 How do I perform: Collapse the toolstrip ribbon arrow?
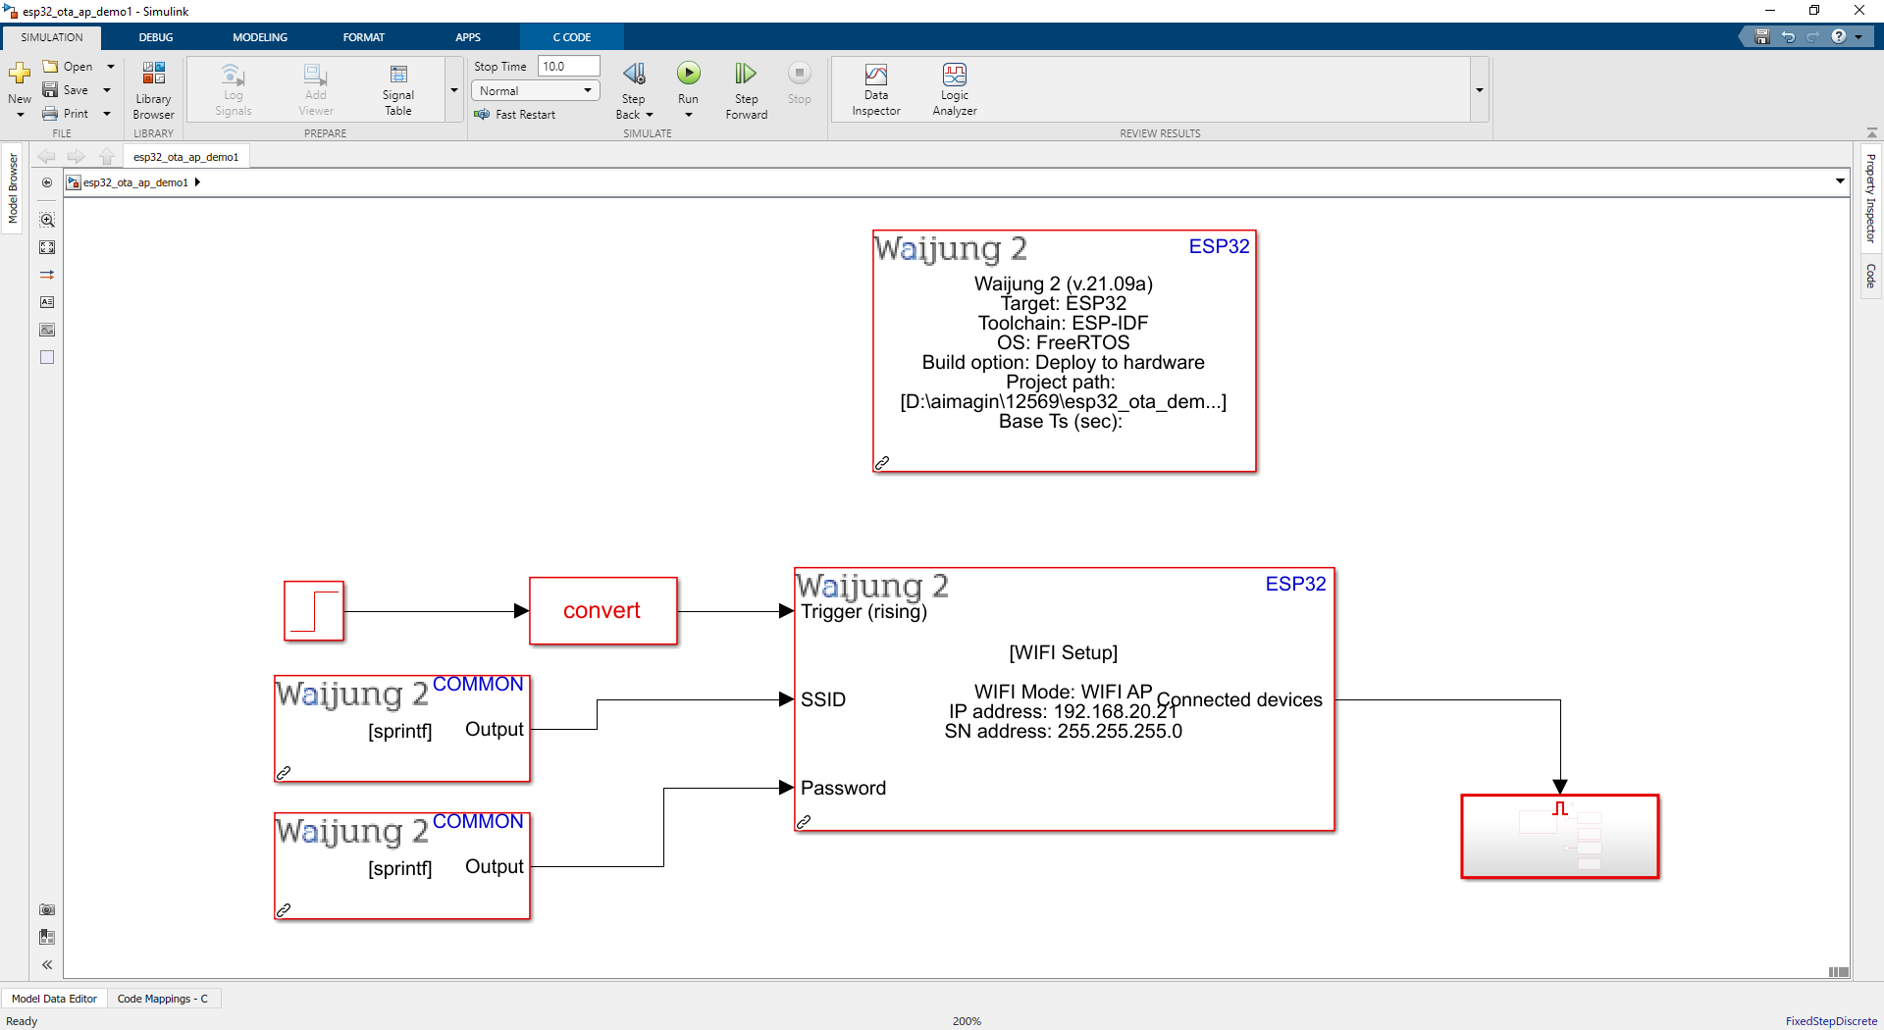tap(1871, 132)
